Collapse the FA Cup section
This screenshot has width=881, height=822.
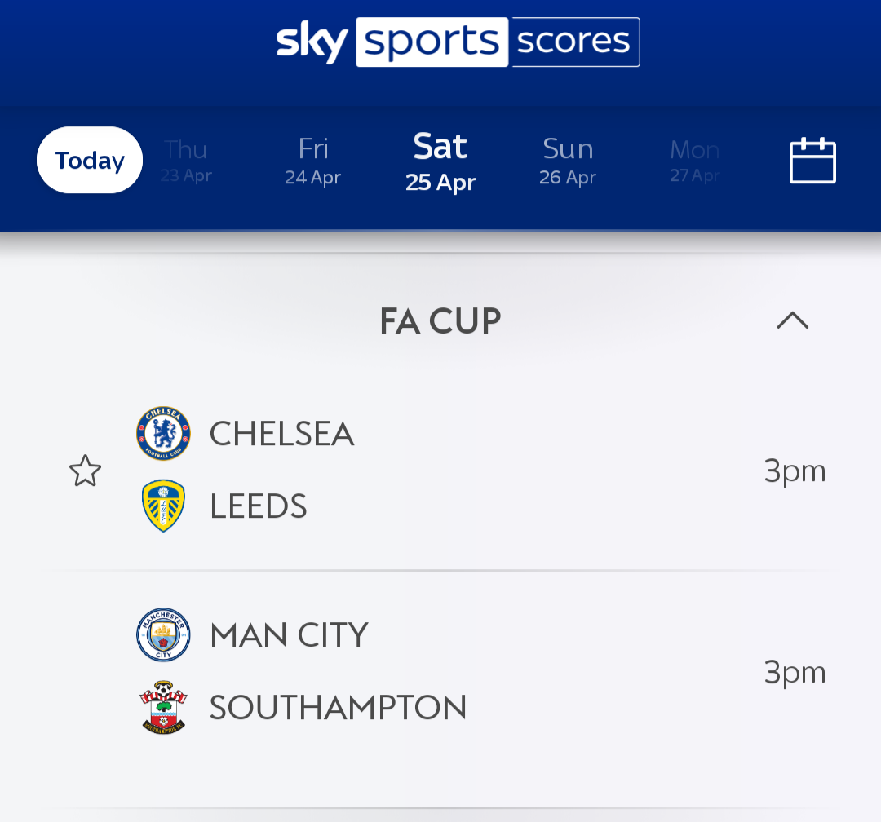tap(792, 320)
